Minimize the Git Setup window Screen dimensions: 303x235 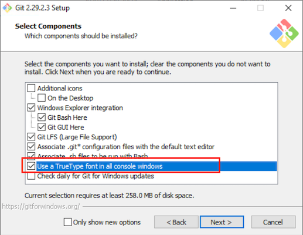(x=233, y=8)
